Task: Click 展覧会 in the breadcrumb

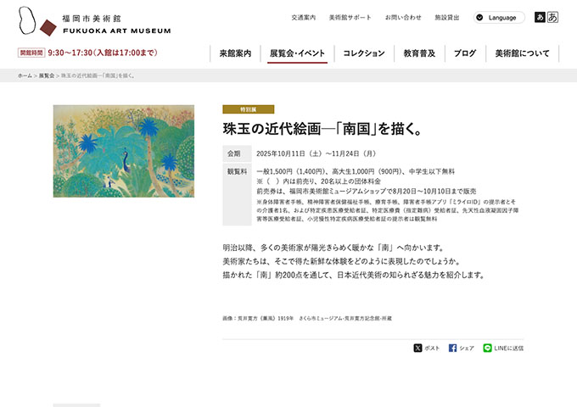Action: pyautogui.click(x=46, y=75)
